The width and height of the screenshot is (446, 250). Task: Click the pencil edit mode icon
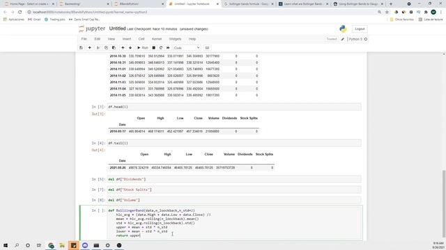coord(343,39)
